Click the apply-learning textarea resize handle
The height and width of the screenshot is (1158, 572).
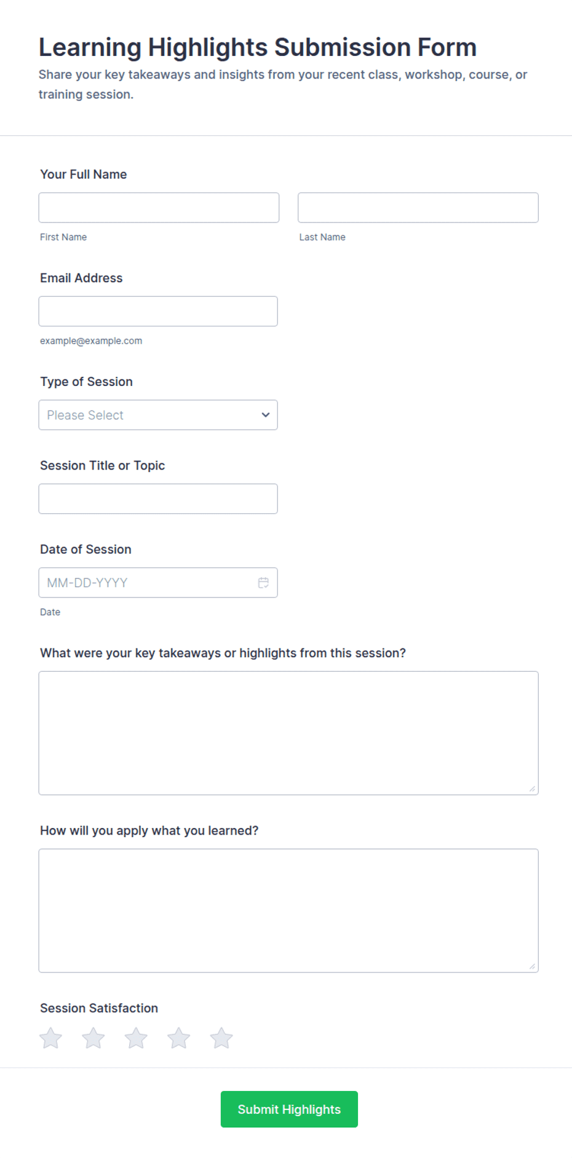(532, 966)
